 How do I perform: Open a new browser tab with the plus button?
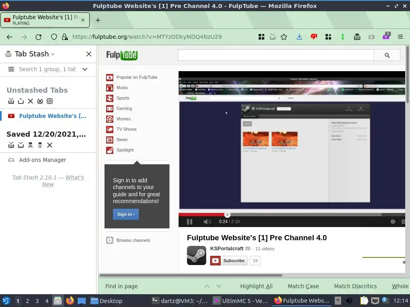point(98,20)
